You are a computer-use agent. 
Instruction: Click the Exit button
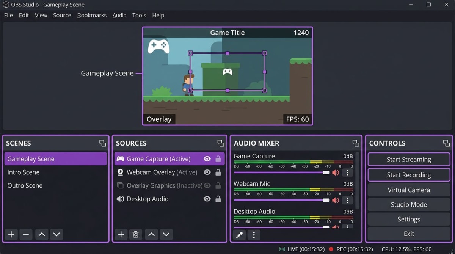pos(409,234)
